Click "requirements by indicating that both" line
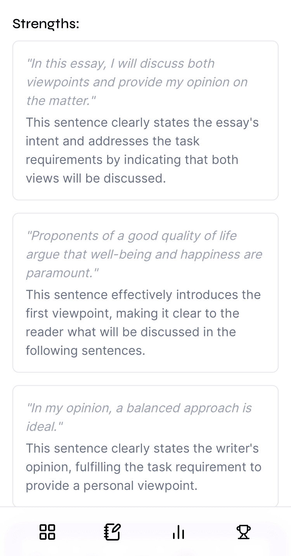The width and height of the screenshot is (291, 556). point(132,160)
